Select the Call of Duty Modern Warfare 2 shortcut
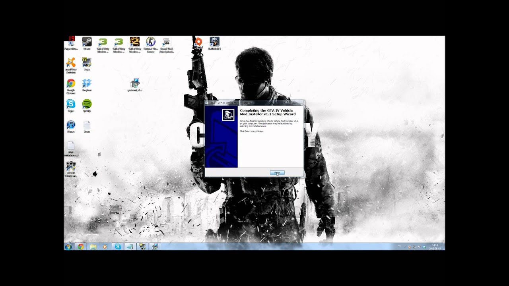The height and width of the screenshot is (286, 509). coord(134,45)
